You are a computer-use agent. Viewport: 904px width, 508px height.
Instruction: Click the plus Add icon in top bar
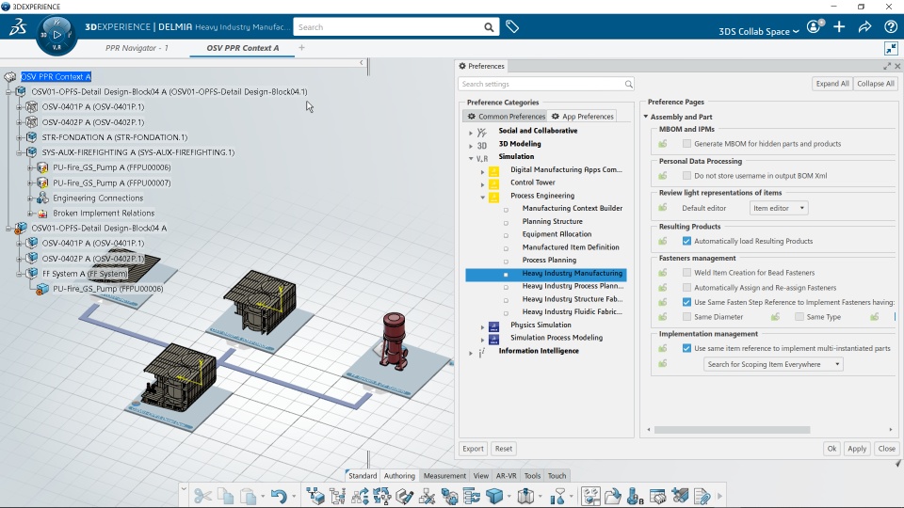(x=839, y=26)
